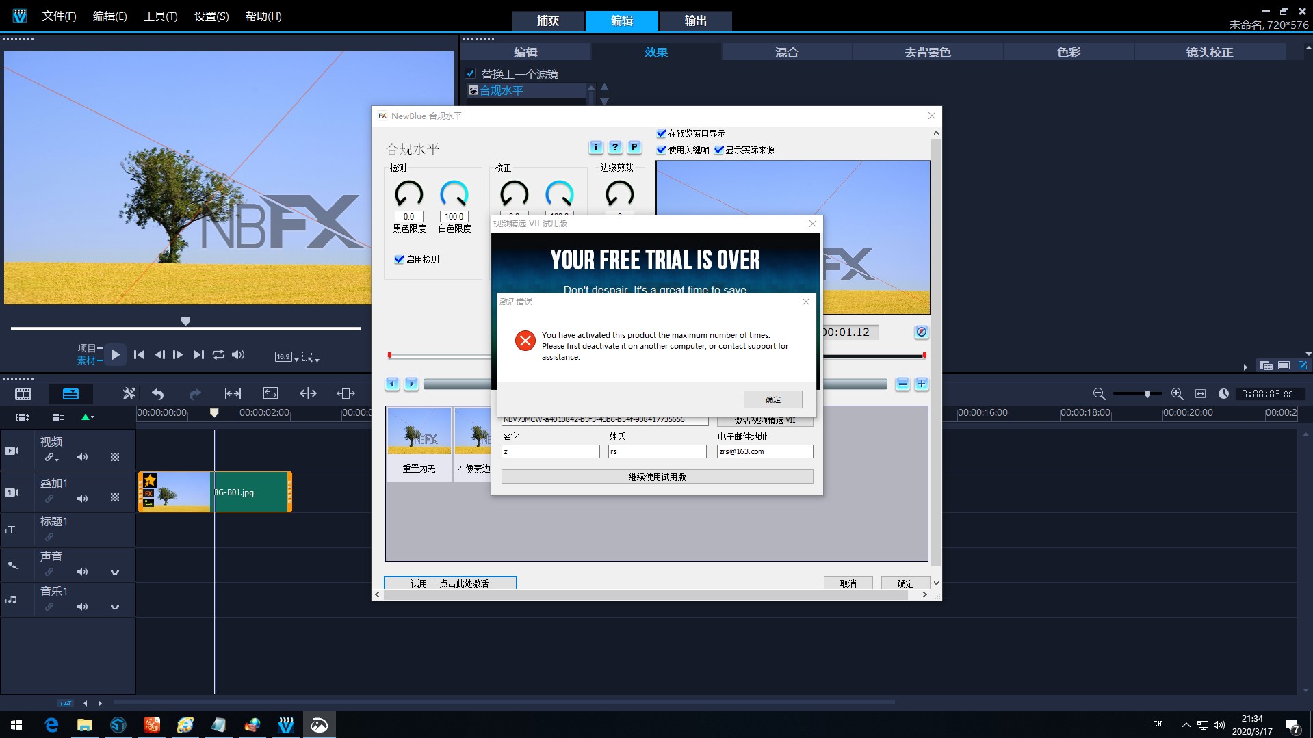Image resolution: width=1313 pixels, height=738 pixels.
Task: Jump to start of clip in player
Action: pyautogui.click(x=139, y=354)
